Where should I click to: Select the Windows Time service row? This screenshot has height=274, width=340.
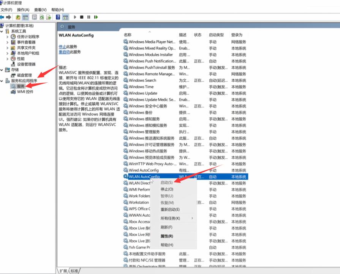[185, 87]
